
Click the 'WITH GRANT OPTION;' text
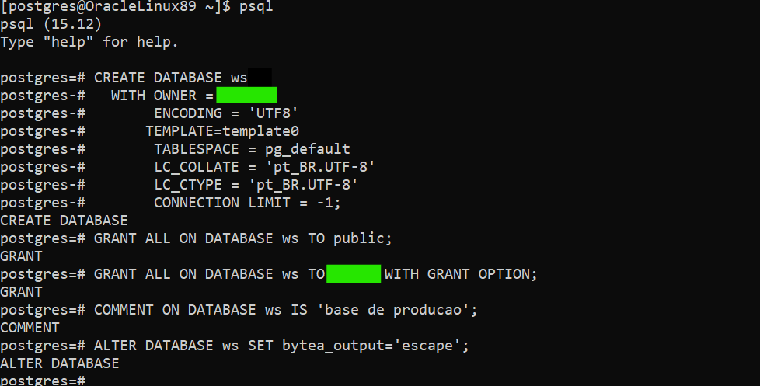(x=461, y=274)
